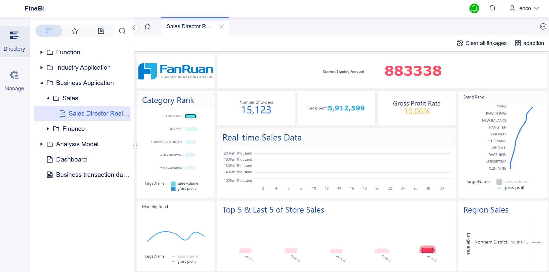Select the list view directory icon
549x272 pixels.
click(x=49, y=31)
